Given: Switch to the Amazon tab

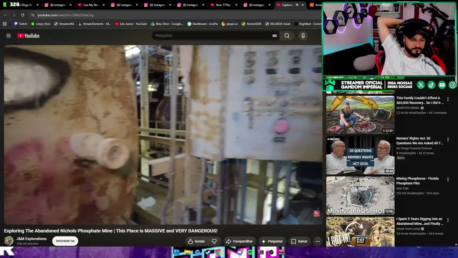Looking at the screenshot, I should pos(315,5).
